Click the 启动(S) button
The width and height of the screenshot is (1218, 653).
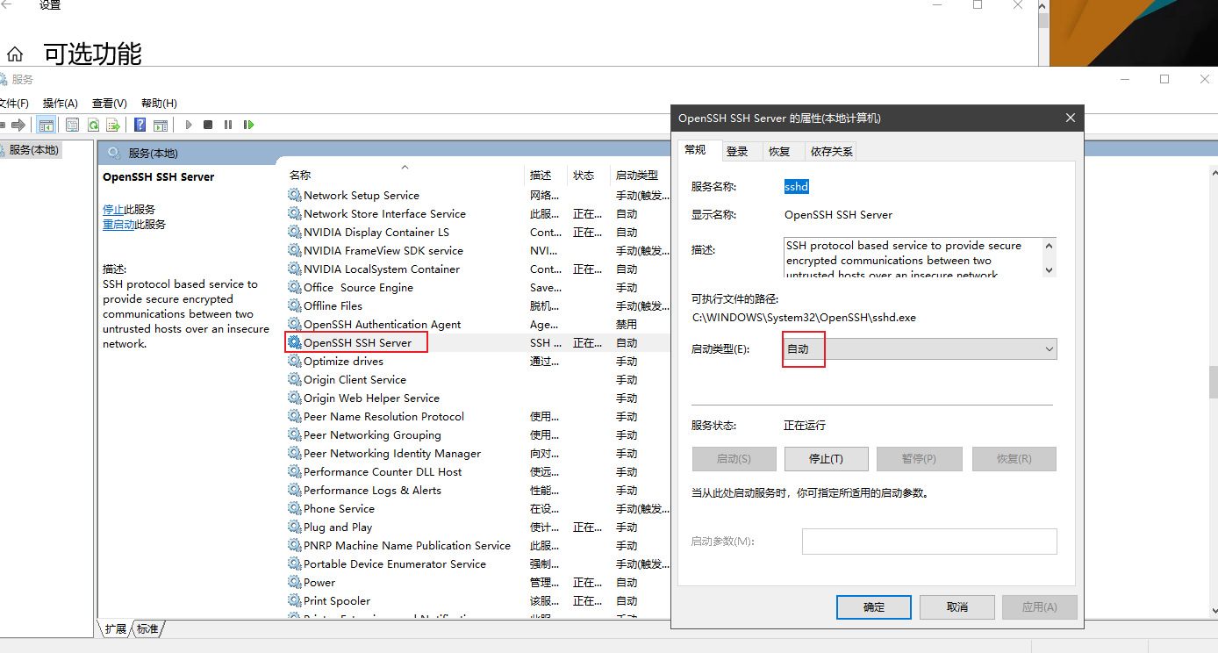pyautogui.click(x=734, y=458)
